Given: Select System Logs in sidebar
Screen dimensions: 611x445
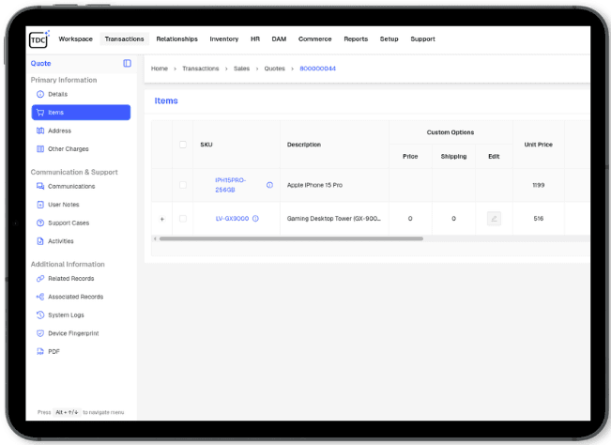Looking at the screenshot, I should point(81,315).
